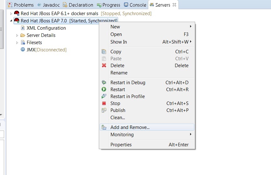Click the Restart in Profile icon
Image resolution: width=271 pixels, height=175 pixels.
point(104,96)
